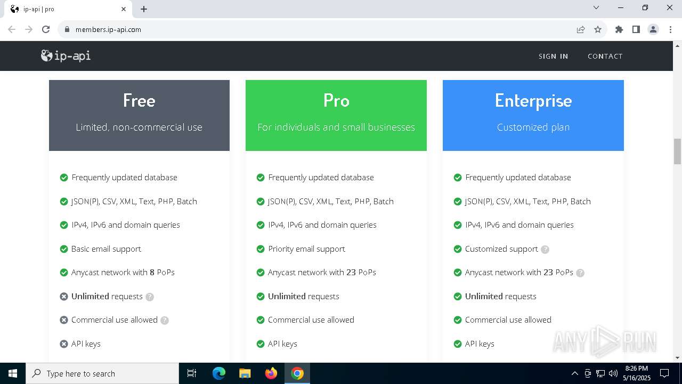This screenshot has width=682, height=384.
Task: Open the browser side panel
Action: click(636, 29)
